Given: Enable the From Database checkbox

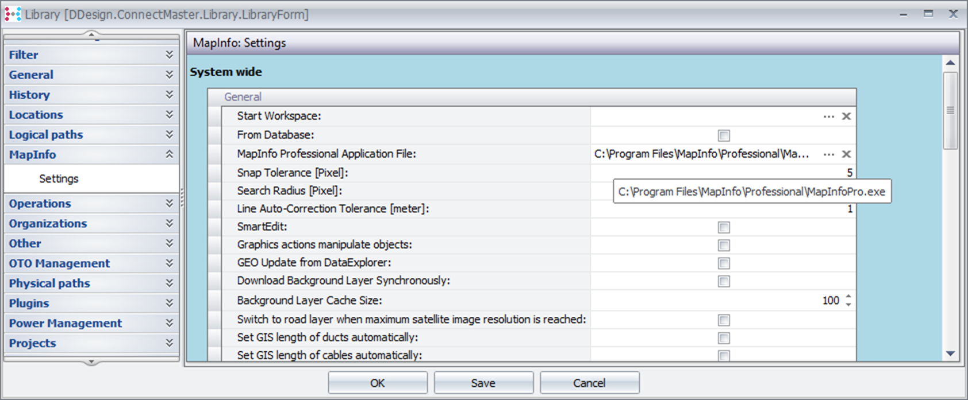Looking at the screenshot, I should (724, 135).
